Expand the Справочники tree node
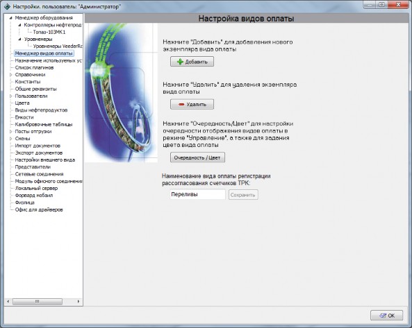 pyautogui.click(x=11, y=75)
